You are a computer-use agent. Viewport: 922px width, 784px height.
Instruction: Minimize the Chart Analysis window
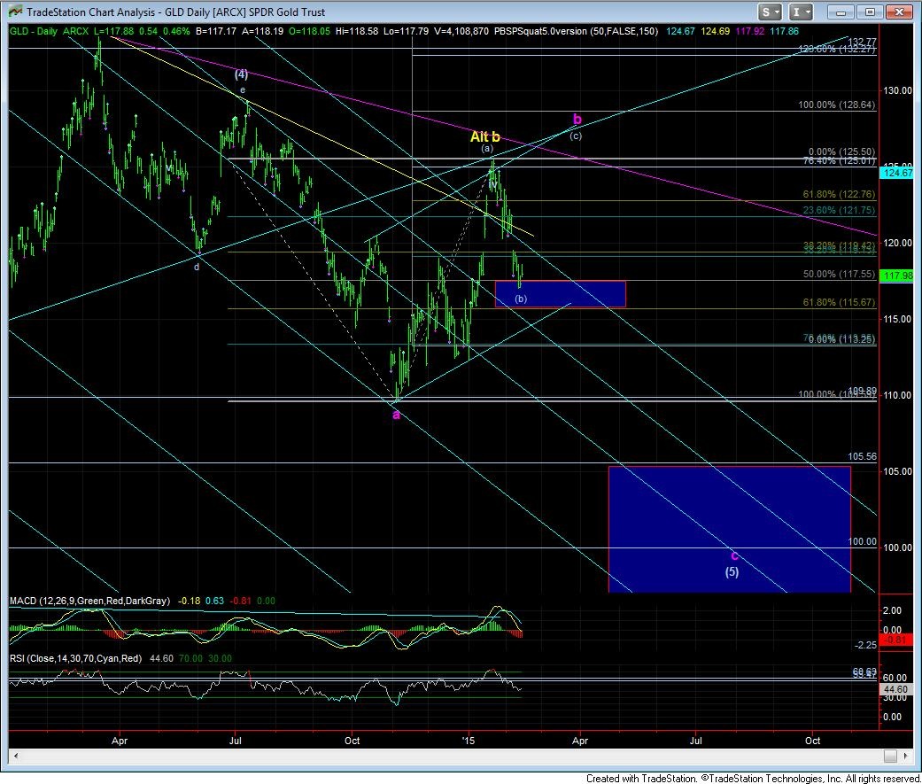pyautogui.click(x=841, y=12)
